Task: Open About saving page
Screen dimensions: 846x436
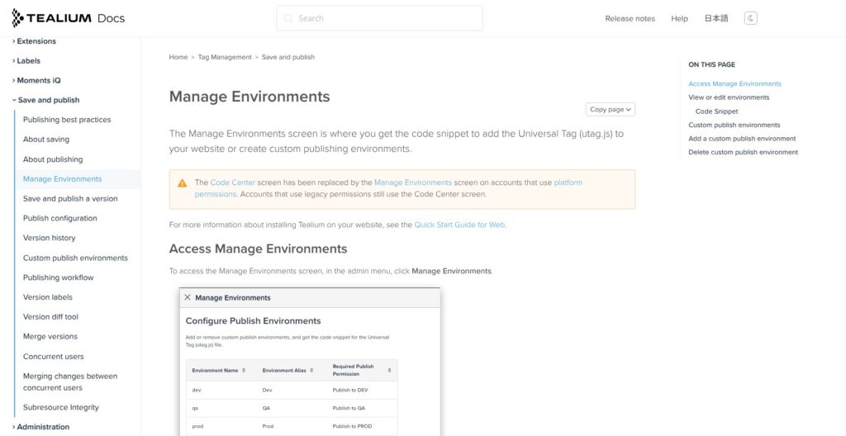Action: 46,140
